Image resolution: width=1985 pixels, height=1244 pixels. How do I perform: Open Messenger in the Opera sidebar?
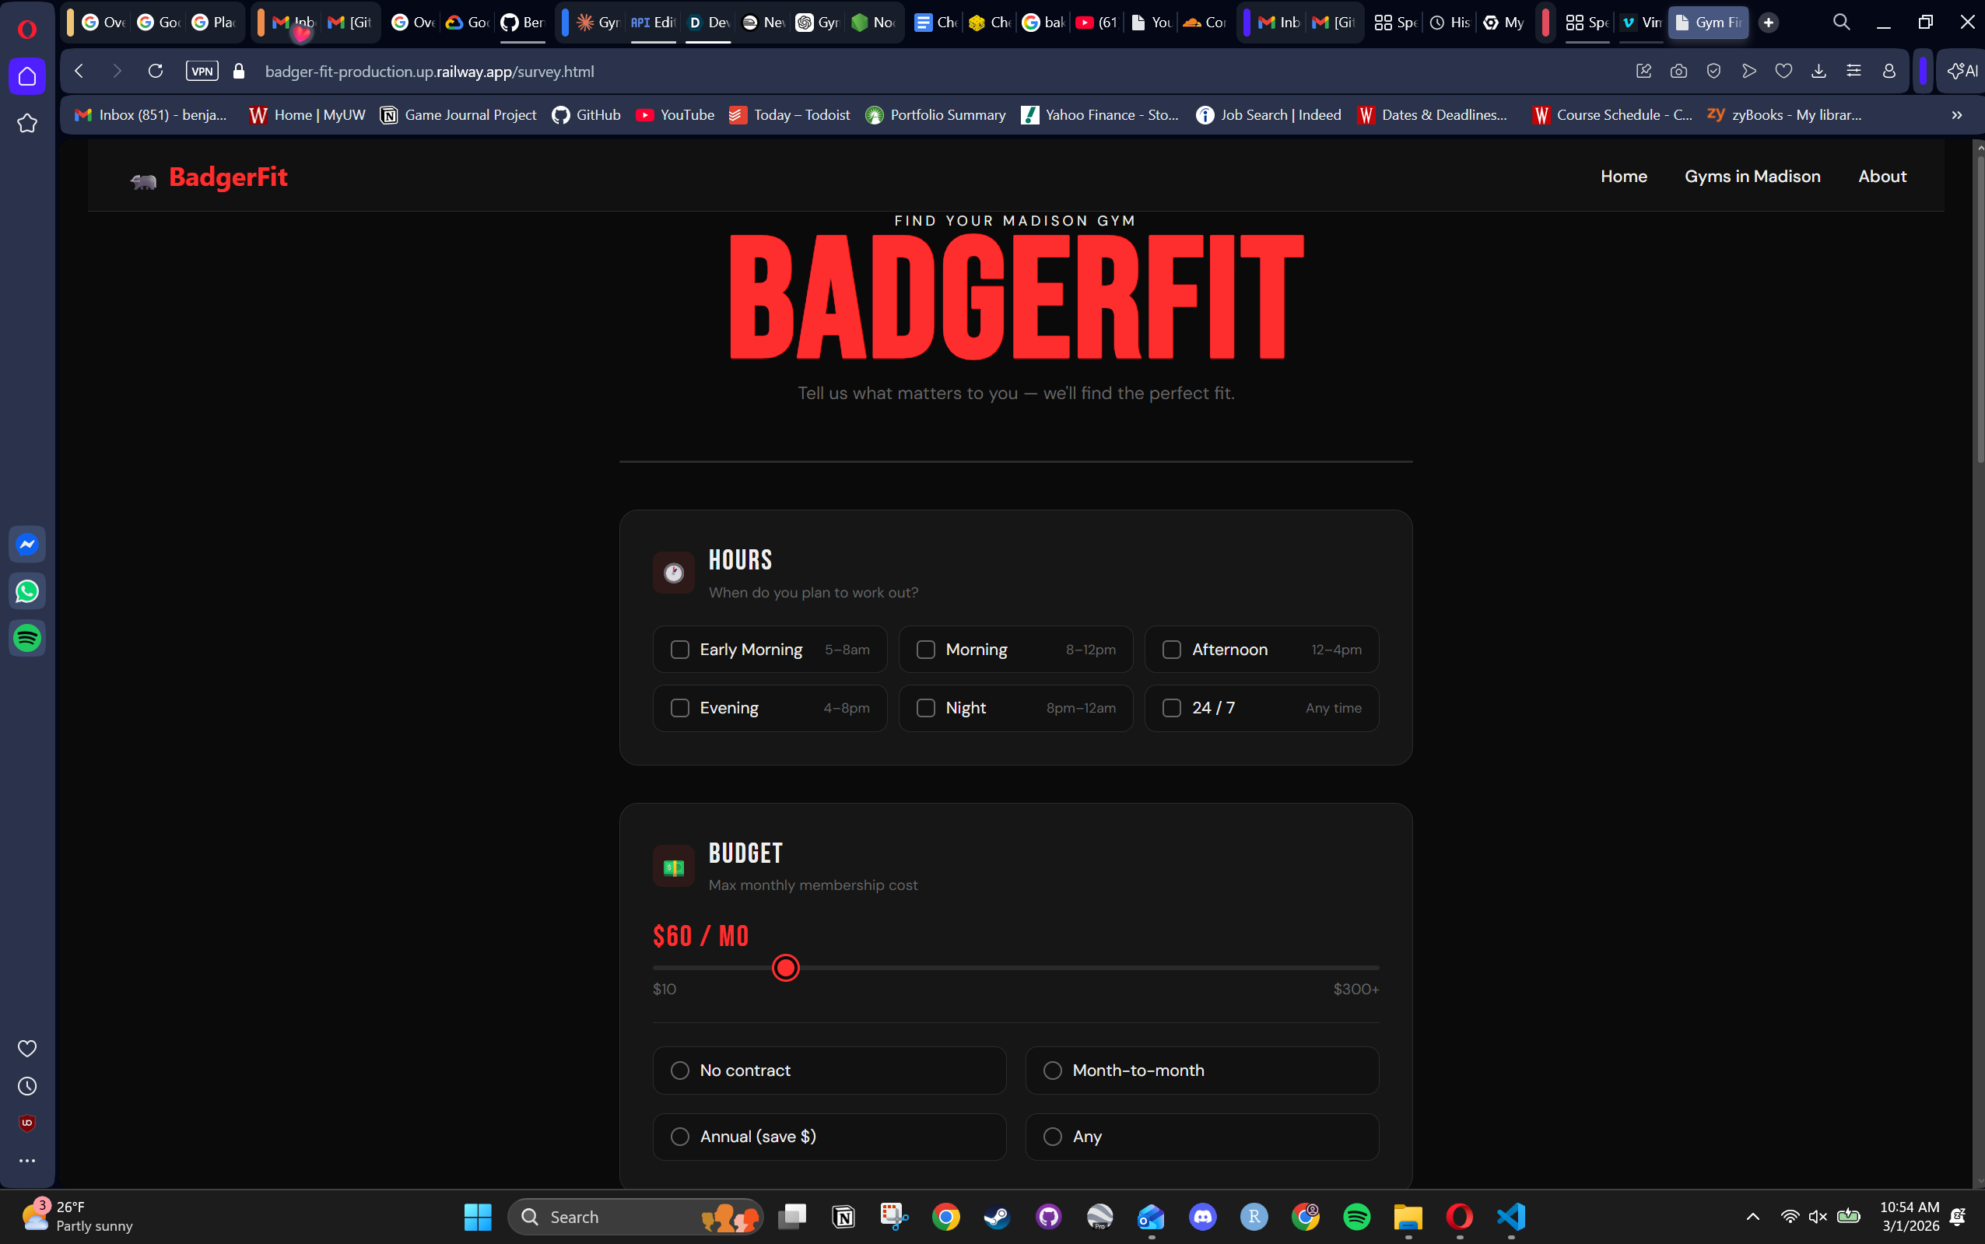pos(27,545)
